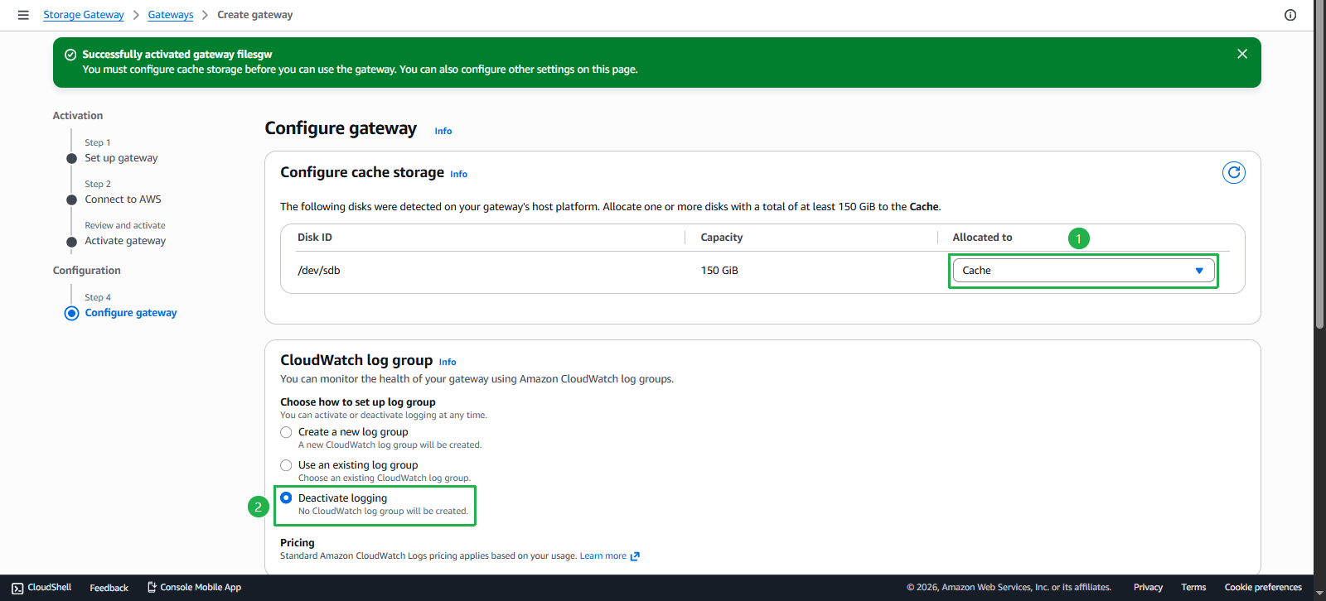Select Use an existing log group
This screenshot has height=601, width=1326.
(286, 465)
